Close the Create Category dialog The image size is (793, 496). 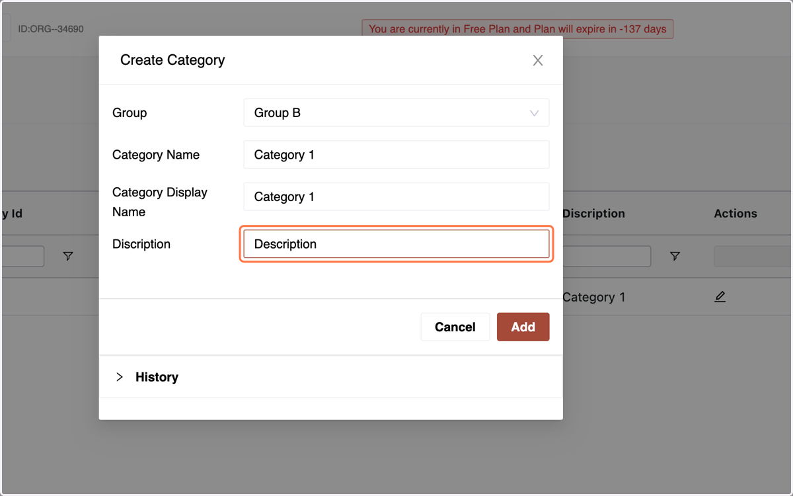[538, 60]
